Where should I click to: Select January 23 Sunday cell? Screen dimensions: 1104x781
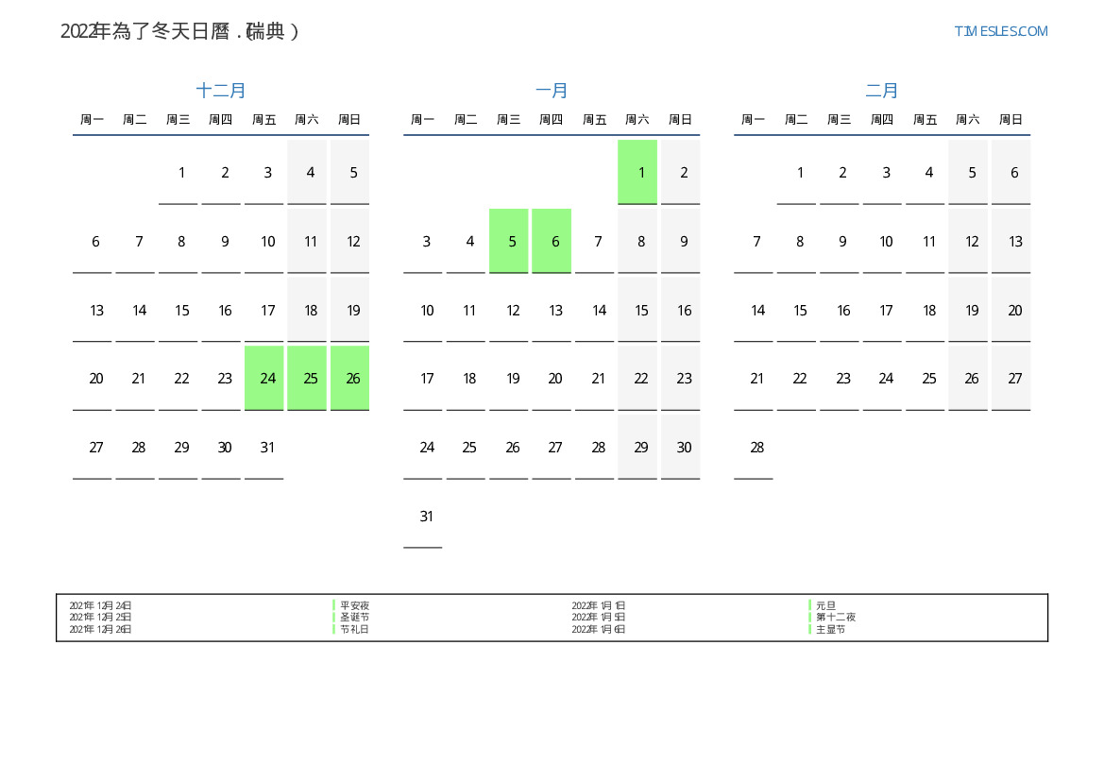point(681,378)
